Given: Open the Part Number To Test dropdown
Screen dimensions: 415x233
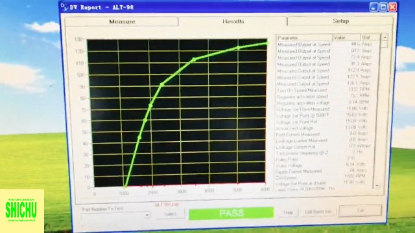Looking at the screenshot, I should click(147, 215).
